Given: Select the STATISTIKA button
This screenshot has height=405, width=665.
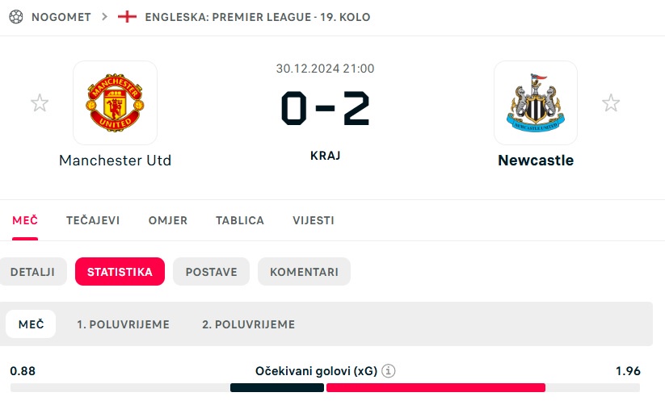Looking at the screenshot, I should point(120,272).
